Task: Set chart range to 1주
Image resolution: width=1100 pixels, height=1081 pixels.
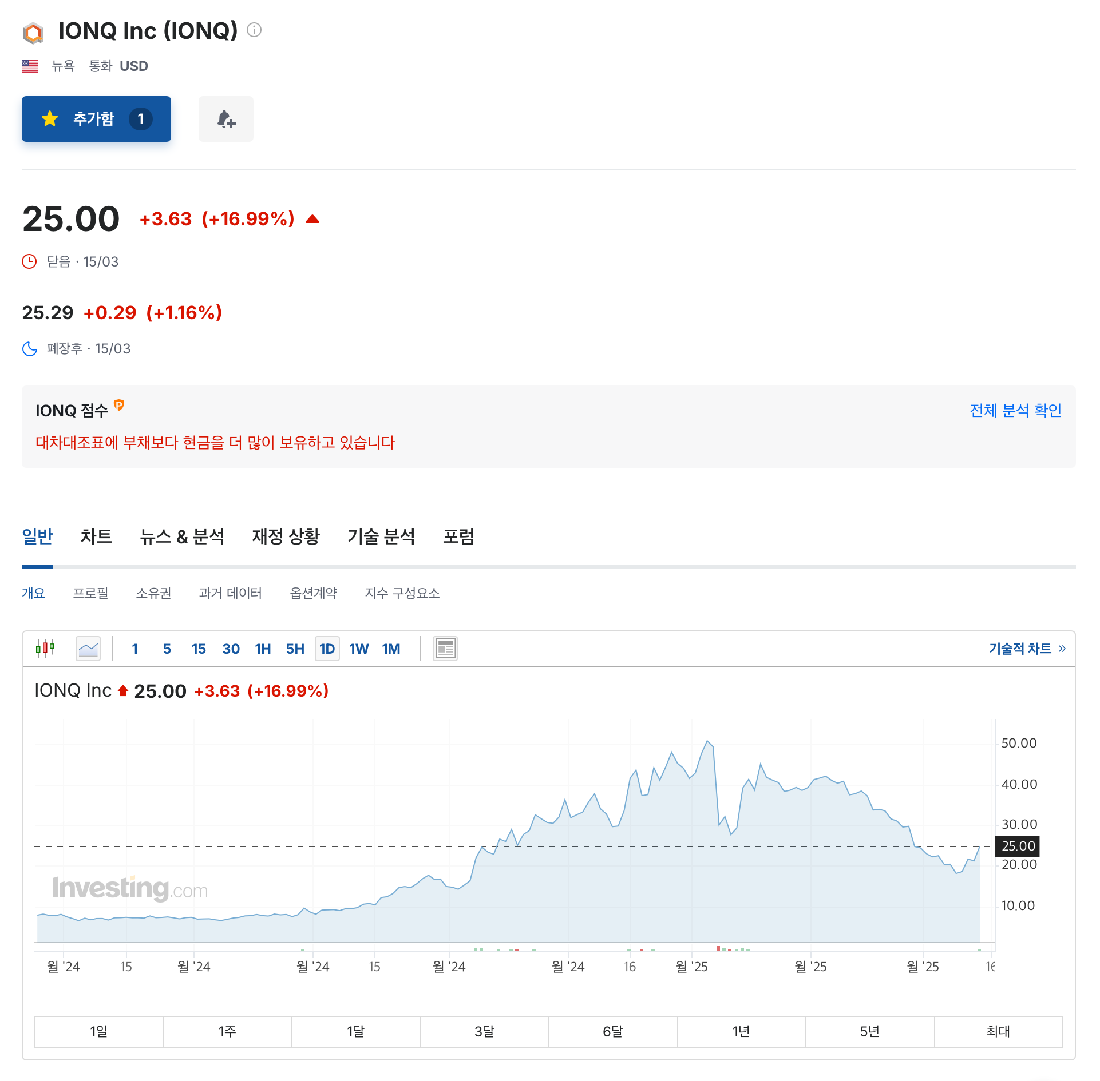Action: [228, 1032]
